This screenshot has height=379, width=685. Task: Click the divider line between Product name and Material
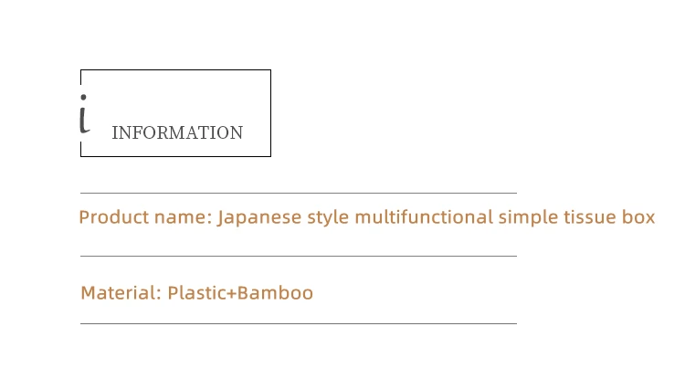click(299, 256)
